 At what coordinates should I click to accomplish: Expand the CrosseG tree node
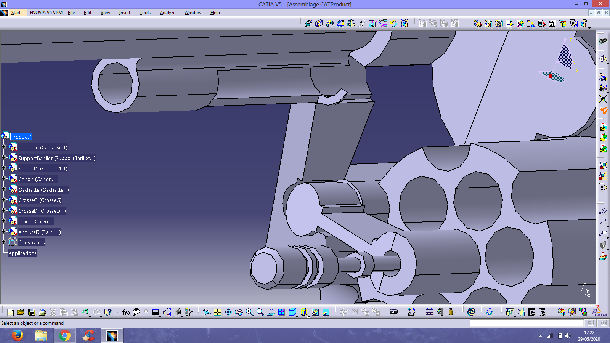point(4,199)
